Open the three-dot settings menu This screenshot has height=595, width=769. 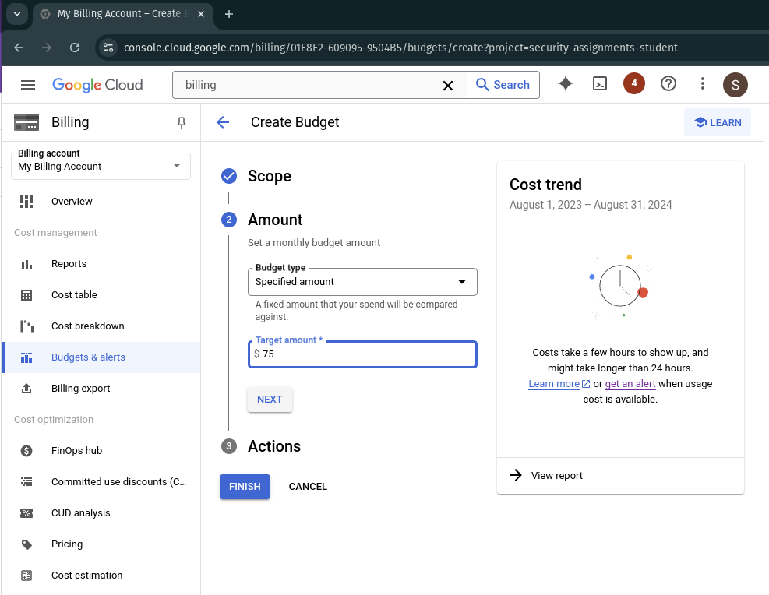point(702,84)
